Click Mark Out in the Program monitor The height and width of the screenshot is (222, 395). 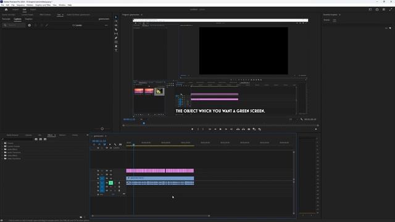click(x=203, y=129)
